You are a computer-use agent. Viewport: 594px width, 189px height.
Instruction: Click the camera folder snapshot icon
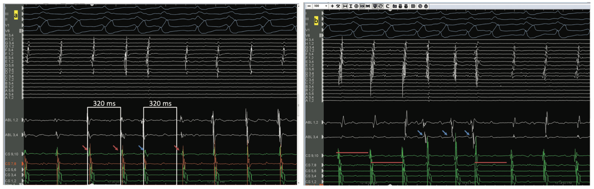[x=395, y=6]
